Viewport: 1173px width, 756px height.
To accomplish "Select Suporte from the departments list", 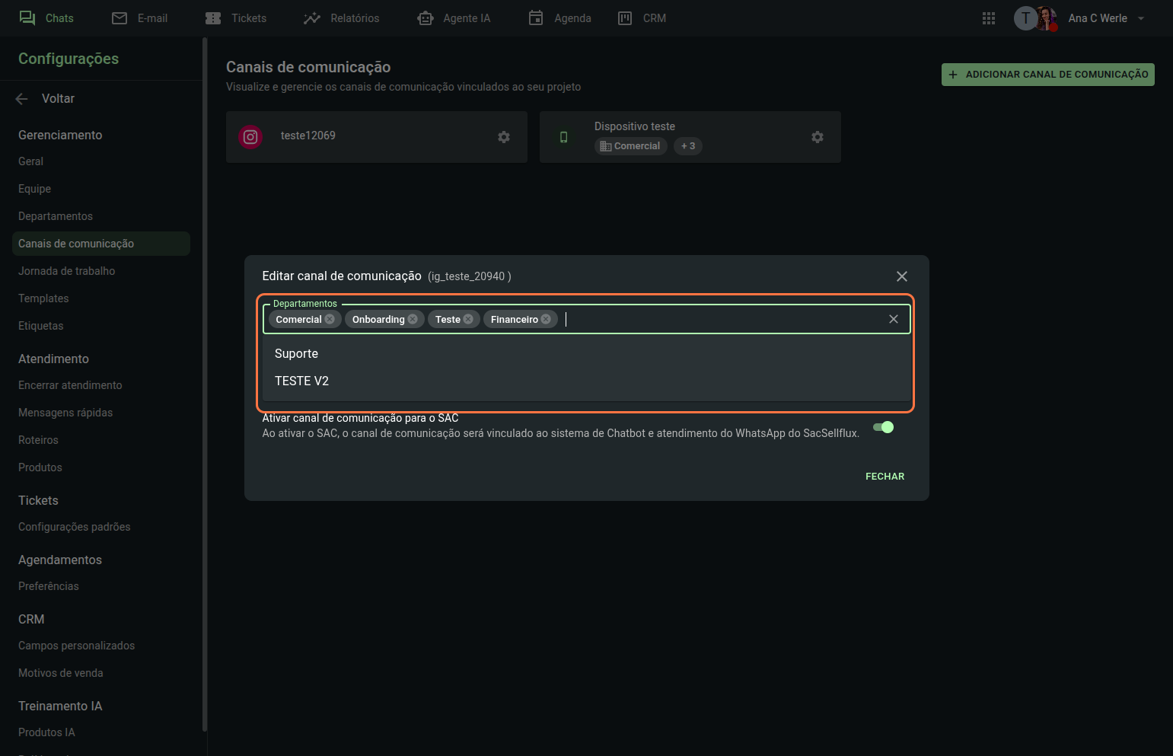I will pos(297,354).
